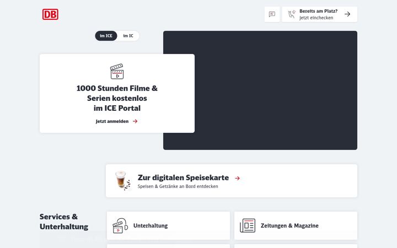
Task: Click Speisen & Getränke an Bord entdecken text
Action: (x=178, y=186)
